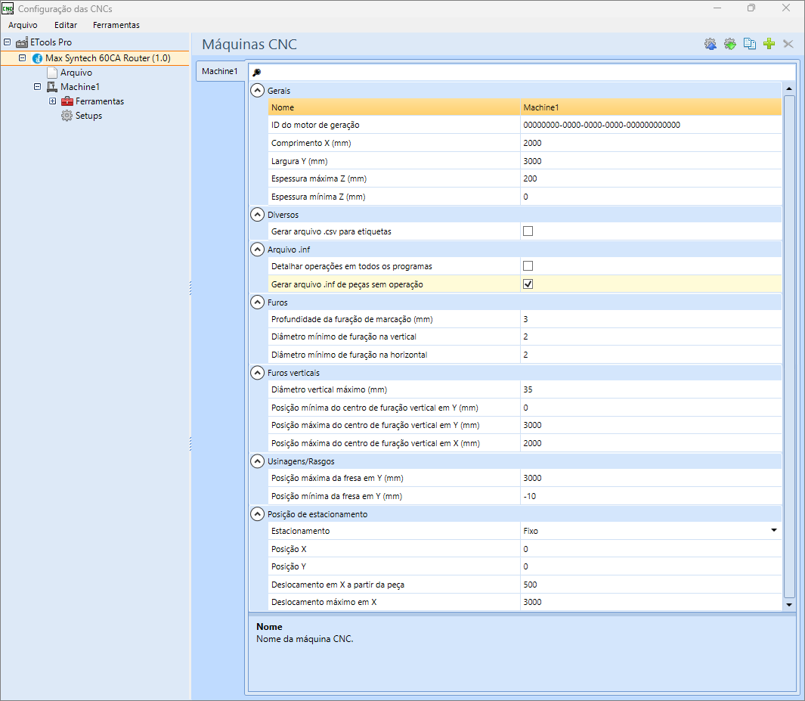
Task: Uncheck Gerar arquivo .inf de peças sem operação
Action: 528,284
